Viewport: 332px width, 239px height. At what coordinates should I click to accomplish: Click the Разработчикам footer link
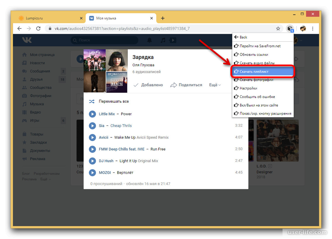click(x=46, y=173)
